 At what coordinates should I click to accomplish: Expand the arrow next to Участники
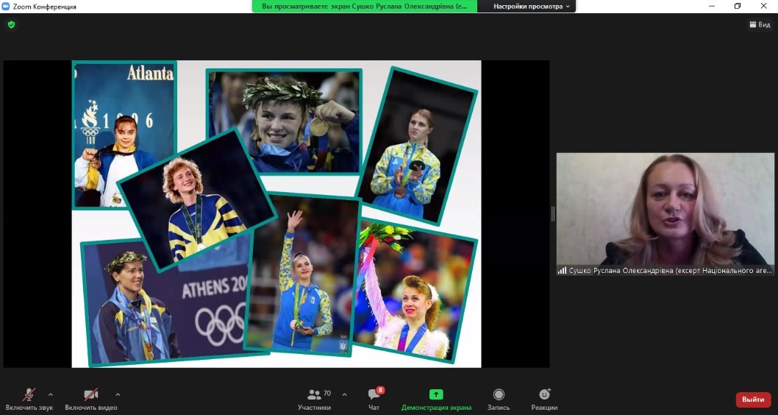click(344, 394)
